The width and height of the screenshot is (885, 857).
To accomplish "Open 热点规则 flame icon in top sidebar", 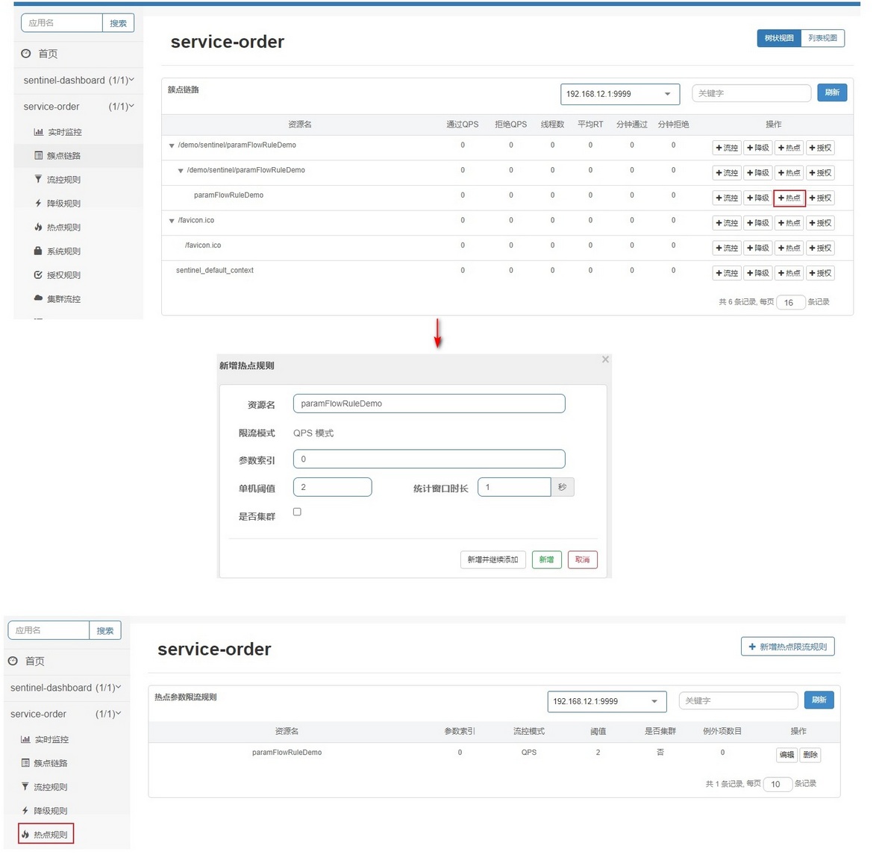I will pos(38,227).
